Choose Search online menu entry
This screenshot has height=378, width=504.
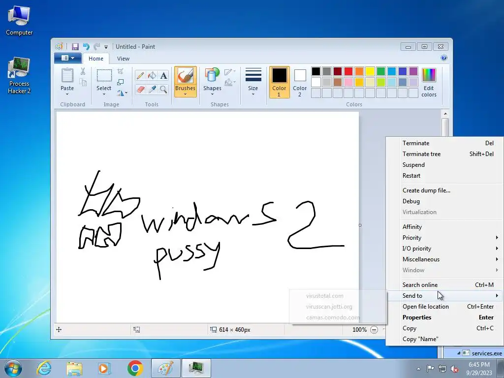pyautogui.click(x=445, y=285)
